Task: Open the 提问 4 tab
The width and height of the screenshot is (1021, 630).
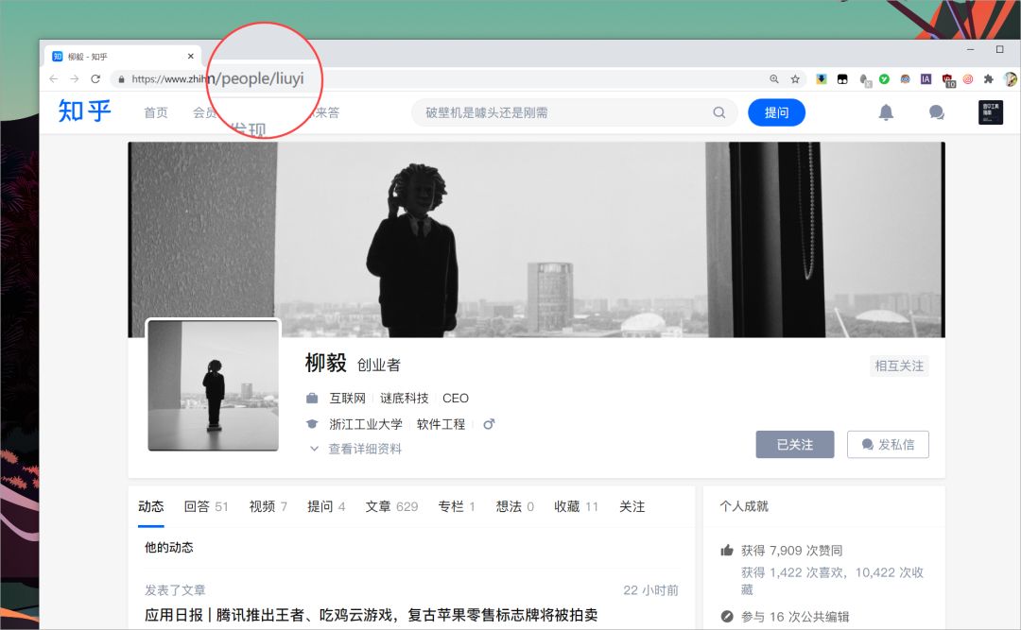Action: (x=326, y=506)
